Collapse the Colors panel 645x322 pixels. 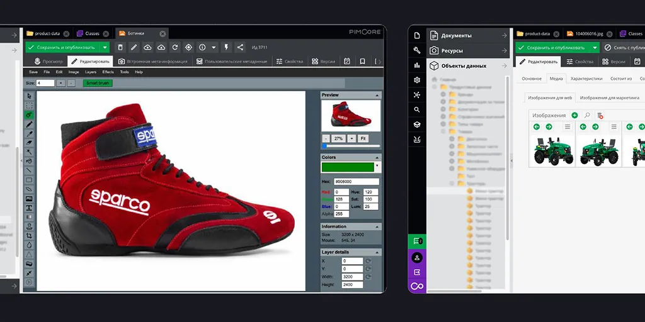(377, 157)
